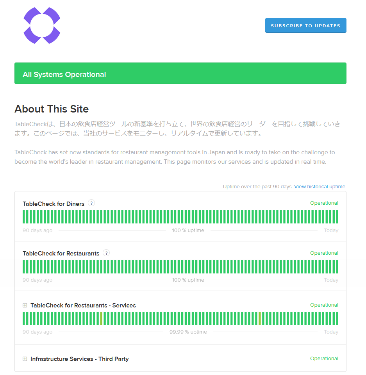Click help icon next to TableCheck for Diners

pyautogui.click(x=91, y=203)
